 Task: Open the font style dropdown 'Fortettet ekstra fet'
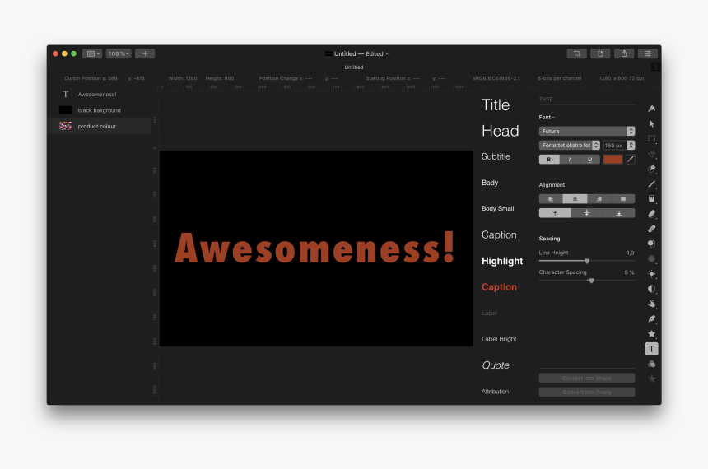click(x=569, y=146)
